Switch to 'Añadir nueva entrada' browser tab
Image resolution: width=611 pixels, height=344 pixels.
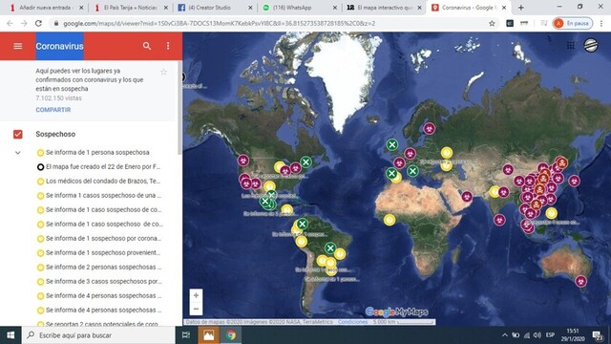46,8
